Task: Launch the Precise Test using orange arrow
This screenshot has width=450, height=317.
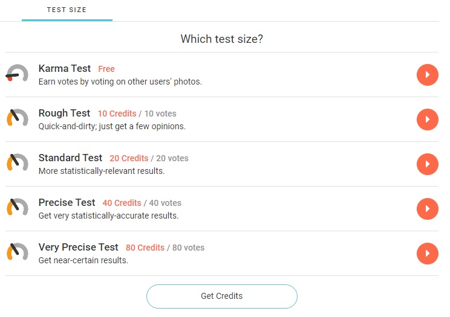Action: pos(428,209)
